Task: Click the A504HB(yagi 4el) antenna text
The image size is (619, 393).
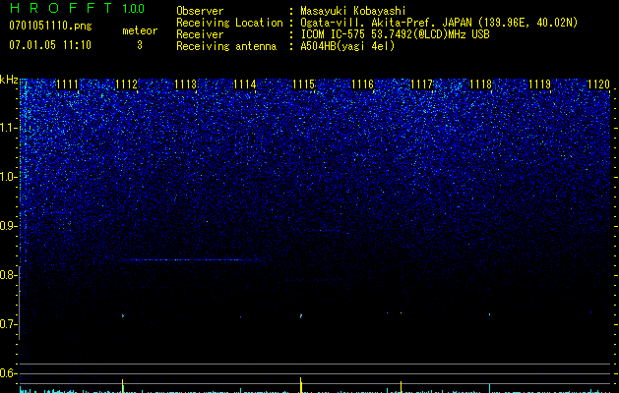Action: click(347, 46)
